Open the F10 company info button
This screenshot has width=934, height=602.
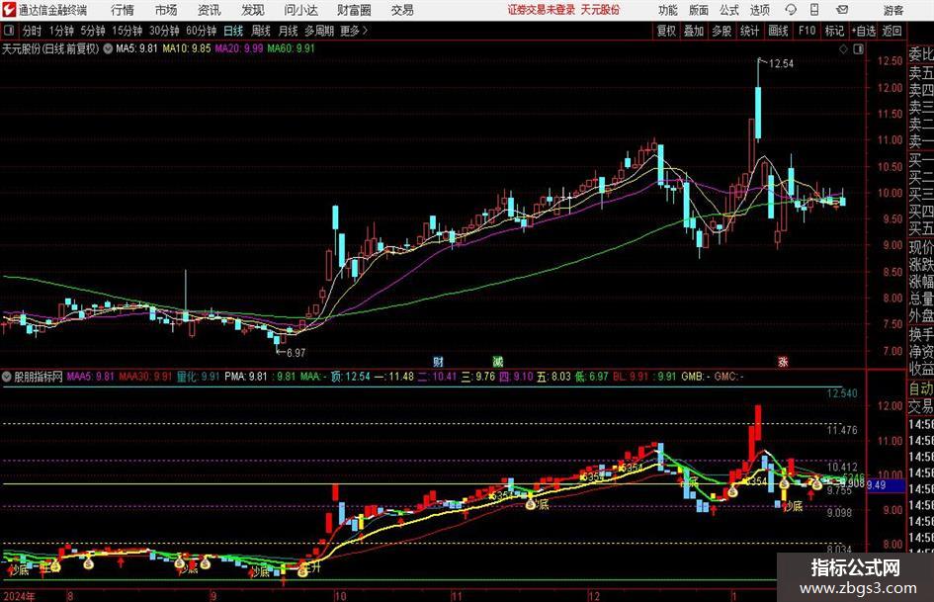[807, 31]
